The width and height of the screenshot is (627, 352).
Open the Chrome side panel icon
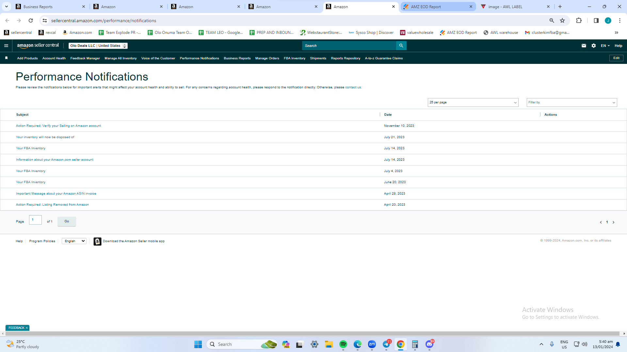(x=596, y=21)
